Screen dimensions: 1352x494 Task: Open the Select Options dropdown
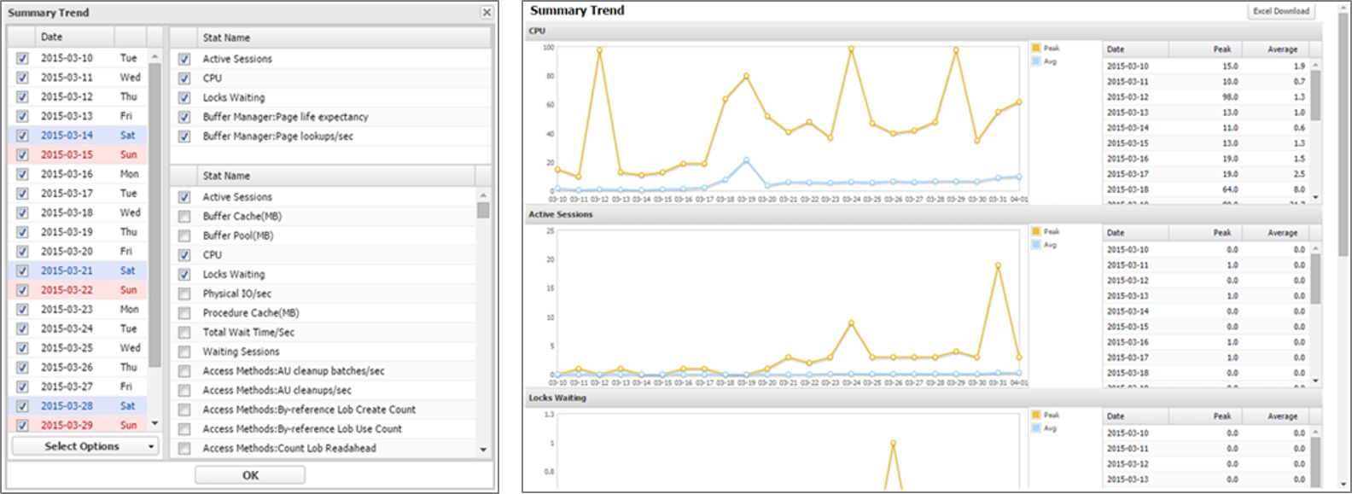[x=85, y=446]
